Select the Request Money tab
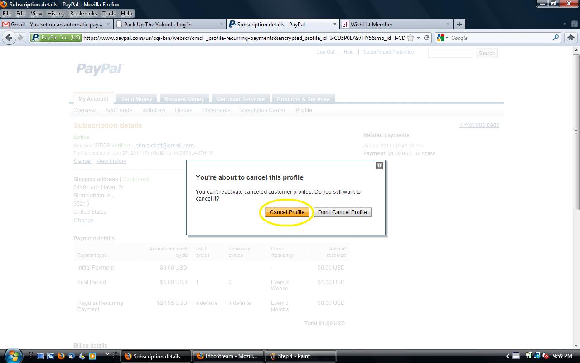Viewport: 580px width, 363px height. coord(184,99)
